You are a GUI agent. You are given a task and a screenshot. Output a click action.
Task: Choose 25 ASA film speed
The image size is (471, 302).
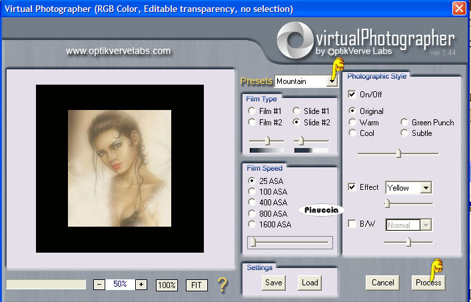(252, 181)
